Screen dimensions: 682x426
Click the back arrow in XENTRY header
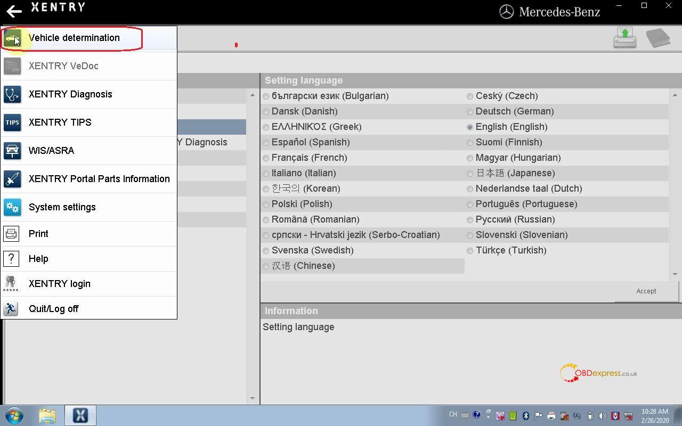(14, 11)
